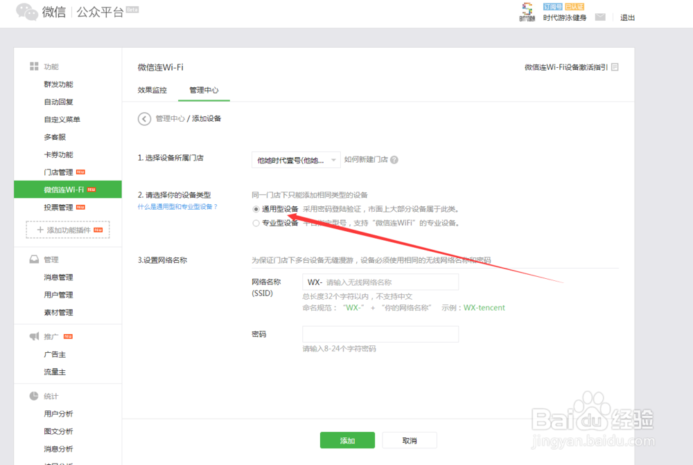Open 什么是通用型和专业型设备 link
This screenshot has width=693, height=465.
[x=177, y=207]
